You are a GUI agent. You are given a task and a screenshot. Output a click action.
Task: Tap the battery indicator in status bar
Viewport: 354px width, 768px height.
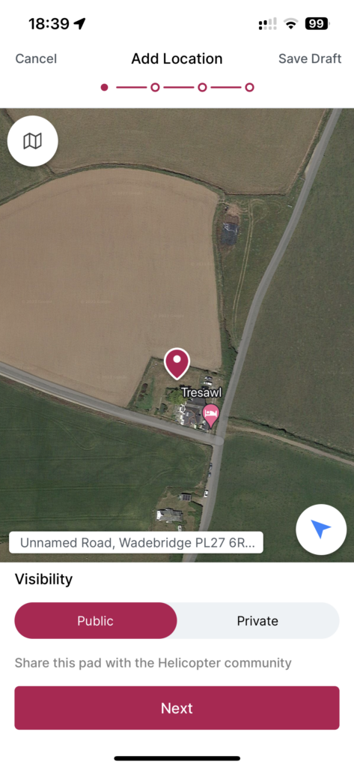[317, 23]
